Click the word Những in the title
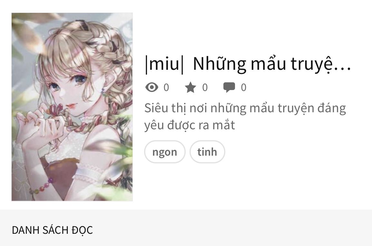Viewport: 372px width, 246px height. [220, 64]
